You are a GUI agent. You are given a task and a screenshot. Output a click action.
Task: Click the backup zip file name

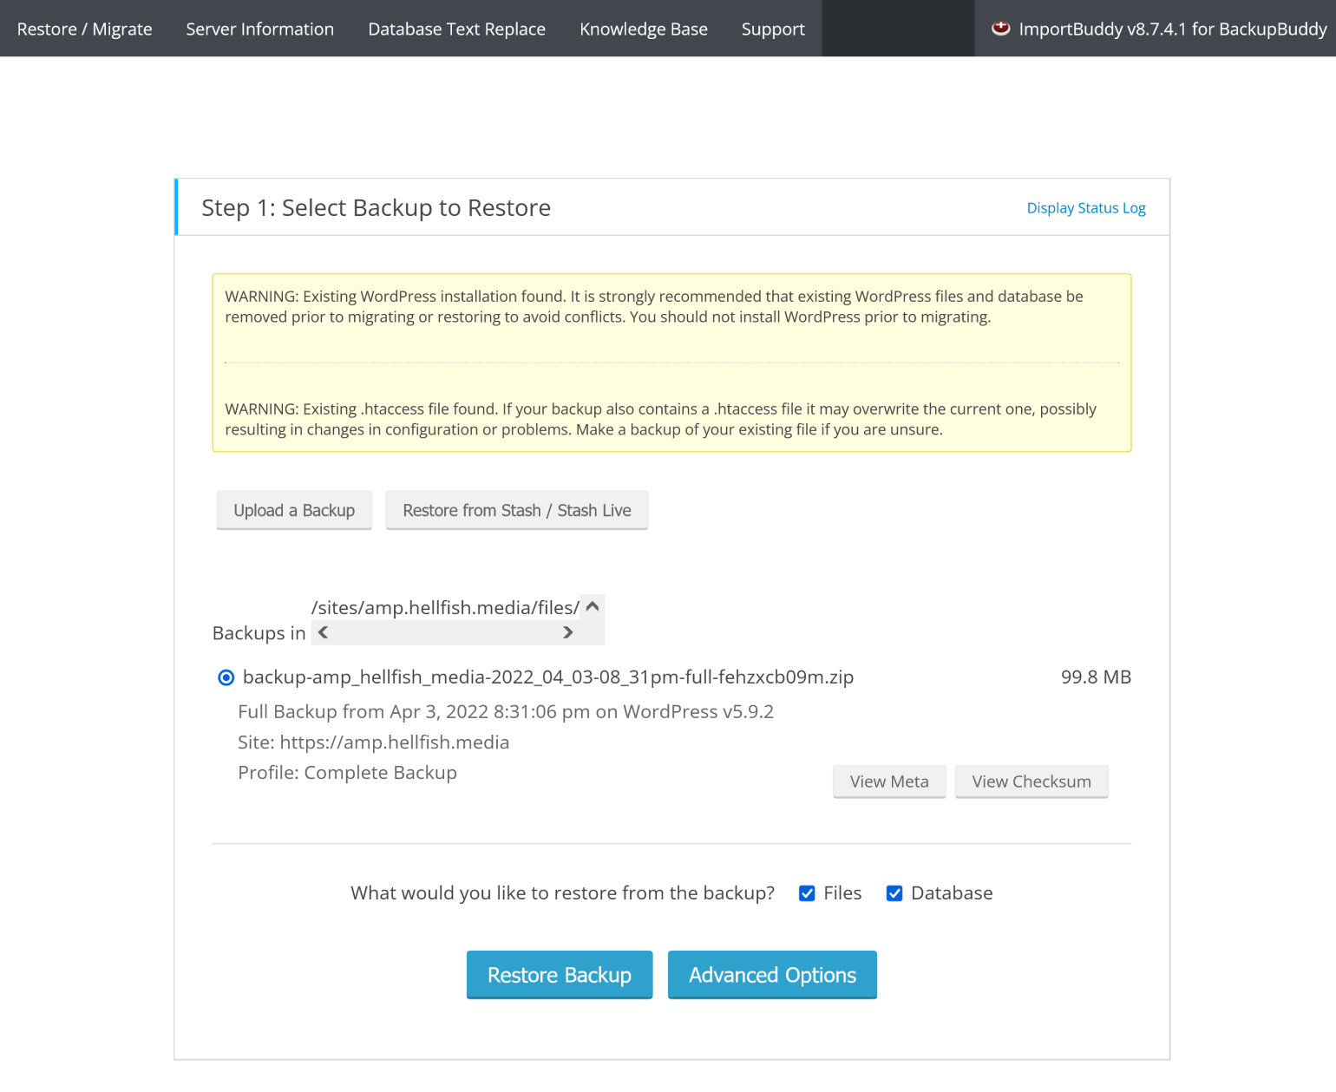click(x=548, y=677)
